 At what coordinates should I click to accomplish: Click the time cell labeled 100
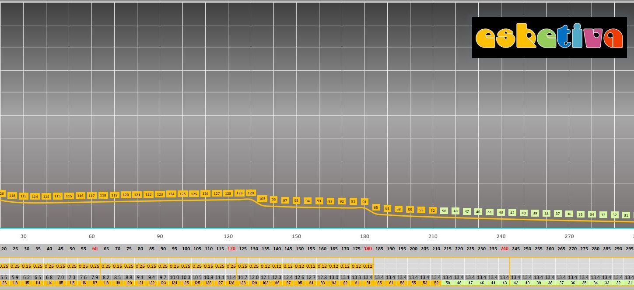point(186,249)
